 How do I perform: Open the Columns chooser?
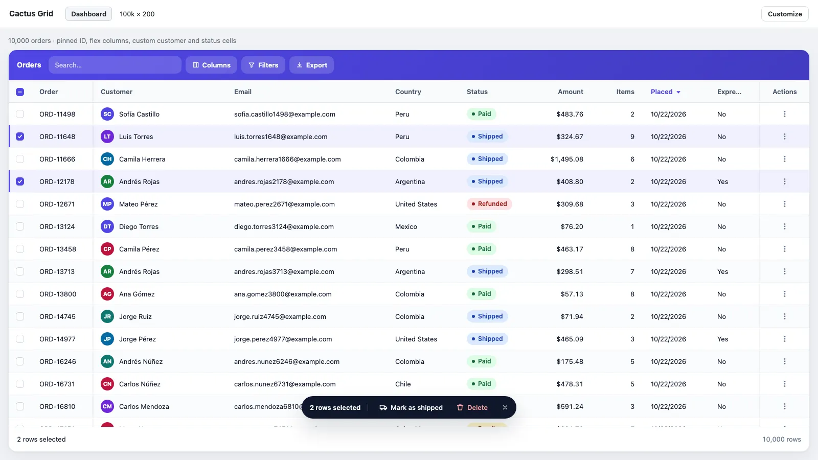(x=211, y=65)
